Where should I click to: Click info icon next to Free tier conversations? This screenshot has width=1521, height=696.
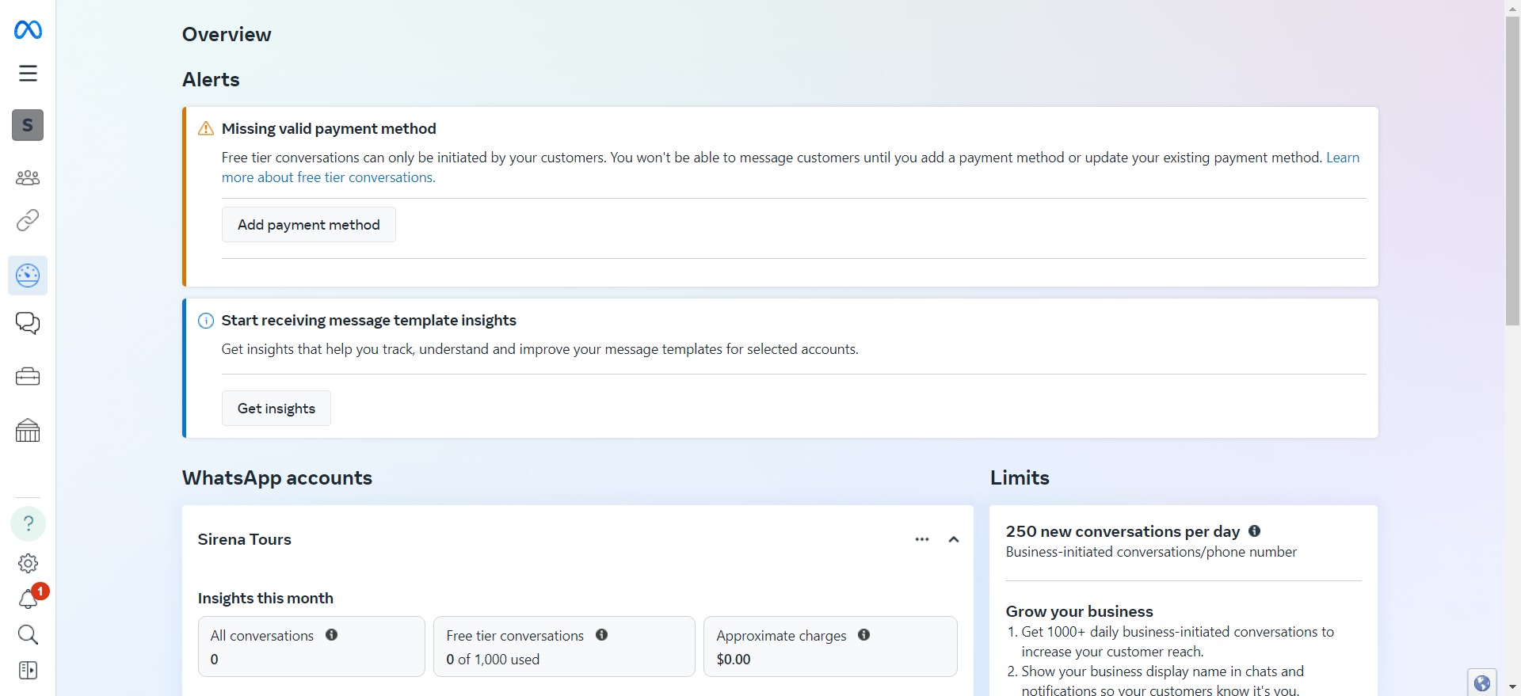pyautogui.click(x=602, y=635)
